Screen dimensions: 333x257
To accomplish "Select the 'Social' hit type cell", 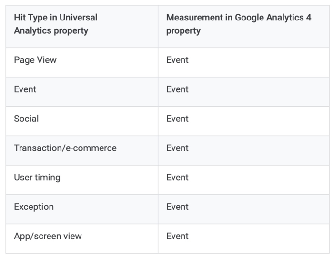I will tap(26, 119).
